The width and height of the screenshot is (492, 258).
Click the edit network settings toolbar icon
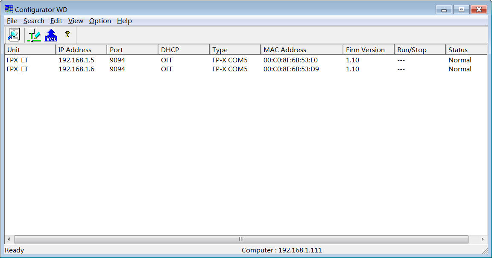[34, 35]
